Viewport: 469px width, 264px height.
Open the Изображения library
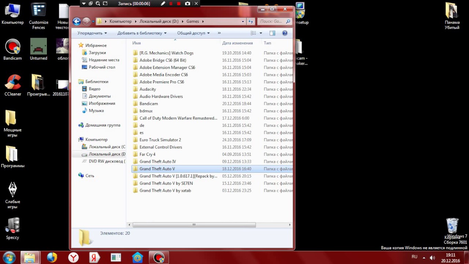(x=101, y=103)
